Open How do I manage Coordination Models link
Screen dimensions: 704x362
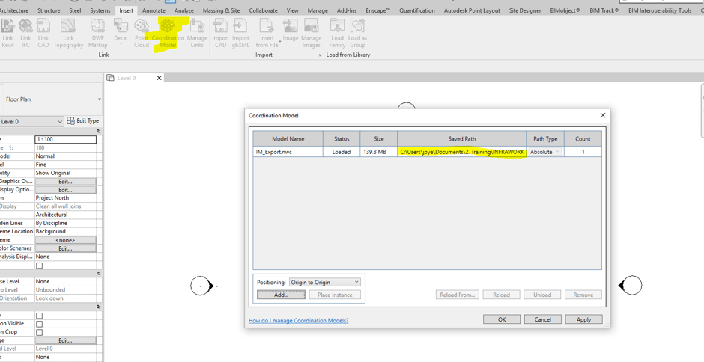tap(299, 320)
